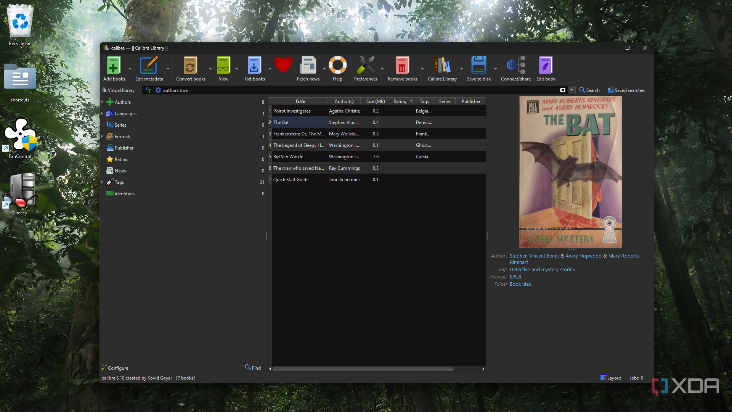Viewport: 732px width, 412px height.
Task: Open the Remove books dropdown arrow
Action: tap(422, 69)
